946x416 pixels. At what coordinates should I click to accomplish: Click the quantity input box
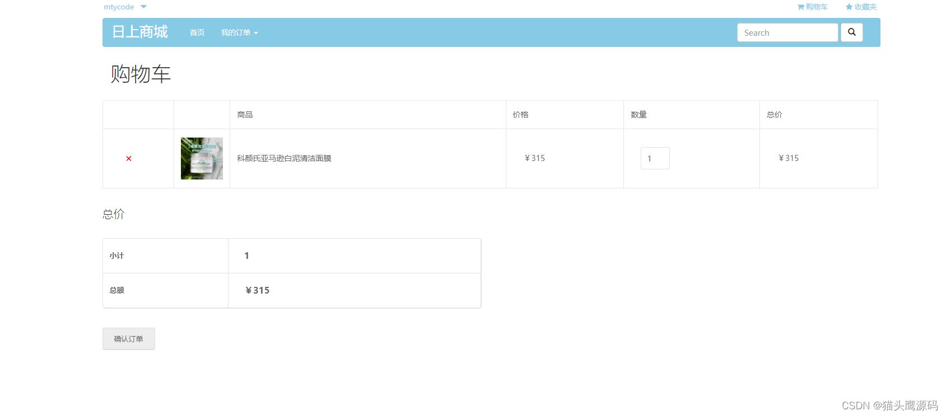(x=655, y=158)
